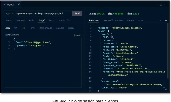
Task: Switch to the Query tab
Action: click(8, 20)
